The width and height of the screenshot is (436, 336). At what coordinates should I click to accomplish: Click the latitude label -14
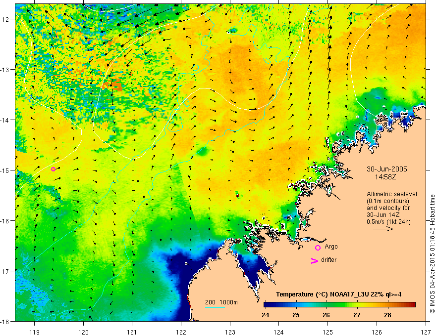[x=6, y=120]
